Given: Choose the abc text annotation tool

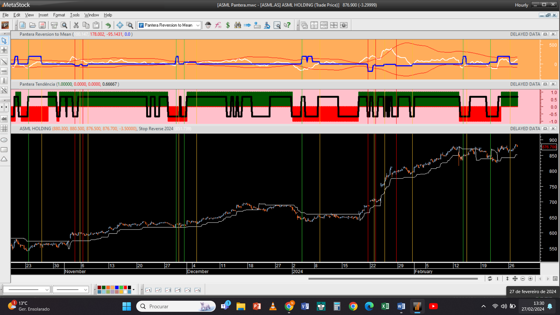Looking at the screenshot, I should coord(4,119).
